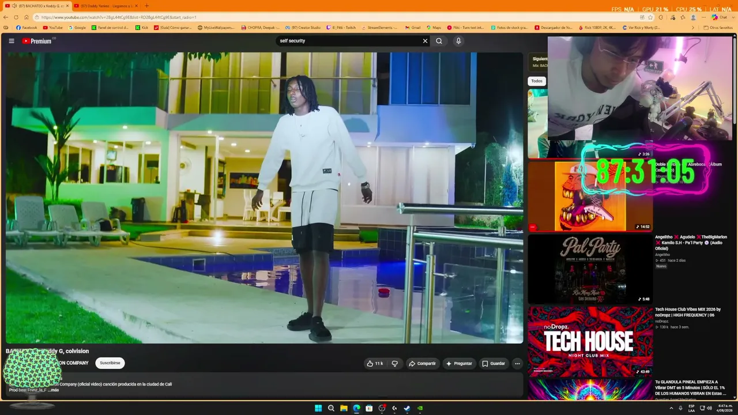
Task: Click the search magnifier button on YouTube
Action: coord(439,41)
